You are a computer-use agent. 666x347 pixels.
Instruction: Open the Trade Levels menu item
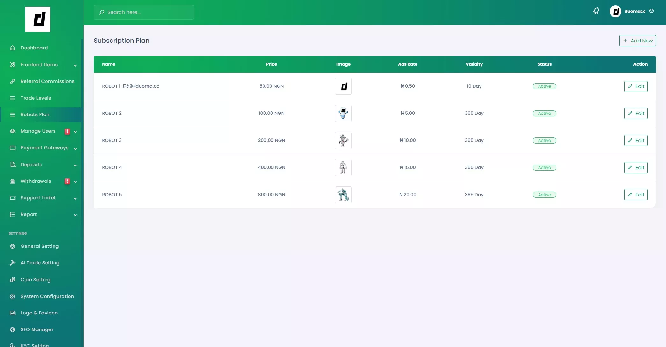36,98
